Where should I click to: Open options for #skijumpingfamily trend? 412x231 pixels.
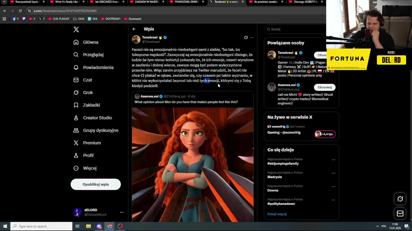(333, 160)
